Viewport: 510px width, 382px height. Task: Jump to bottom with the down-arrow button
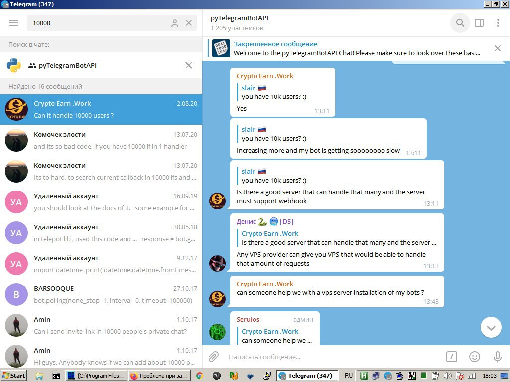click(x=491, y=328)
